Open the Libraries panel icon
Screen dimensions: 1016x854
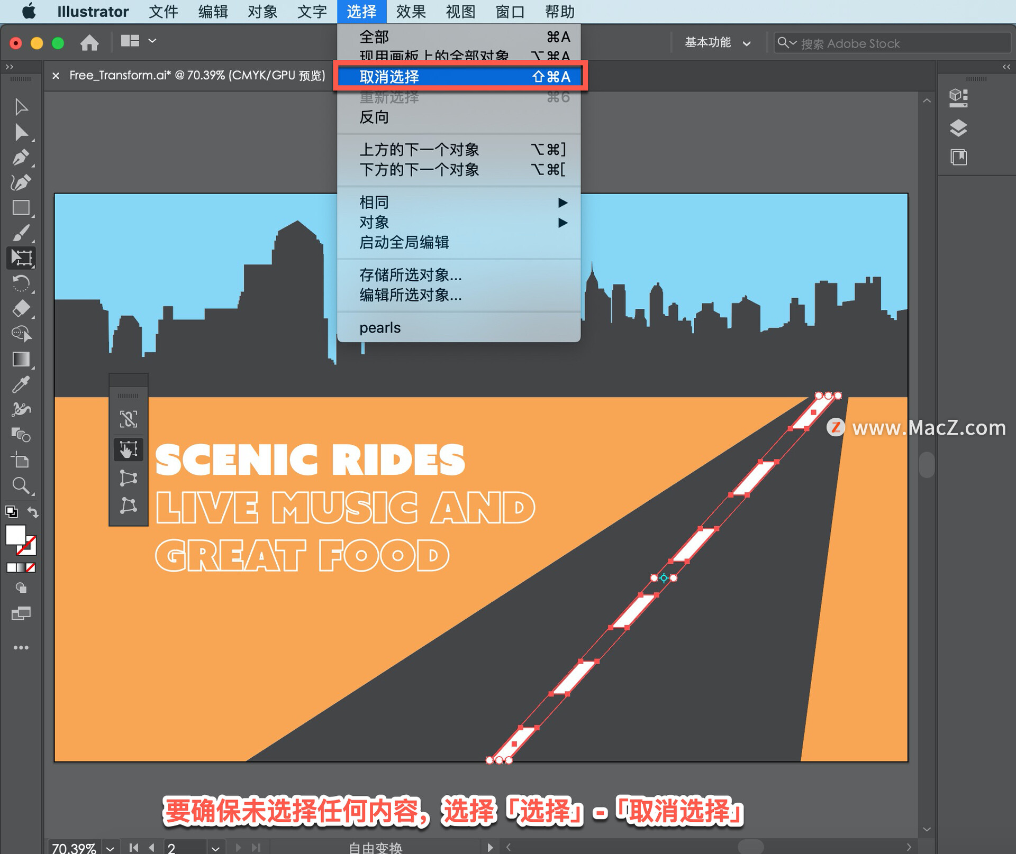[x=958, y=157]
